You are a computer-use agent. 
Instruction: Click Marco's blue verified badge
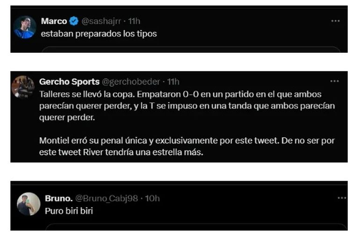pos(74,21)
